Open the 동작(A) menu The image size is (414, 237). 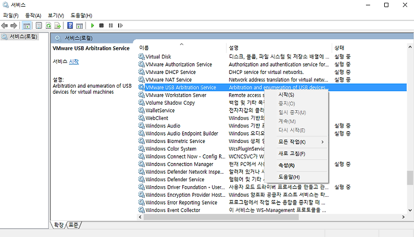[x=33, y=15]
